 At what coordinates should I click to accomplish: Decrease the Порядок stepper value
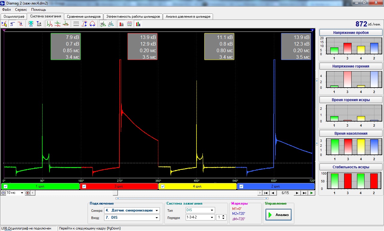click(223, 219)
